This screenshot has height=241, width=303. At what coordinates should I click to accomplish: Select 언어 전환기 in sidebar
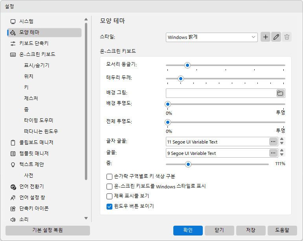[44, 187]
